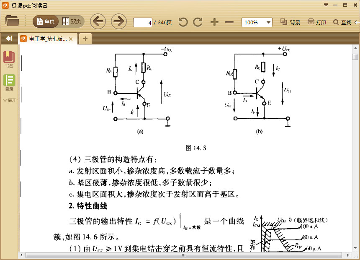This screenshot has width=360, height=260.
Task: Zoom out with the minus icon
Action: pyautogui.click(x=229, y=22)
